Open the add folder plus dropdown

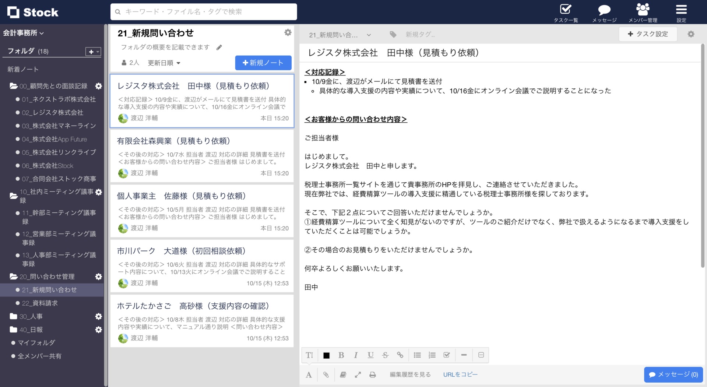pyautogui.click(x=93, y=52)
